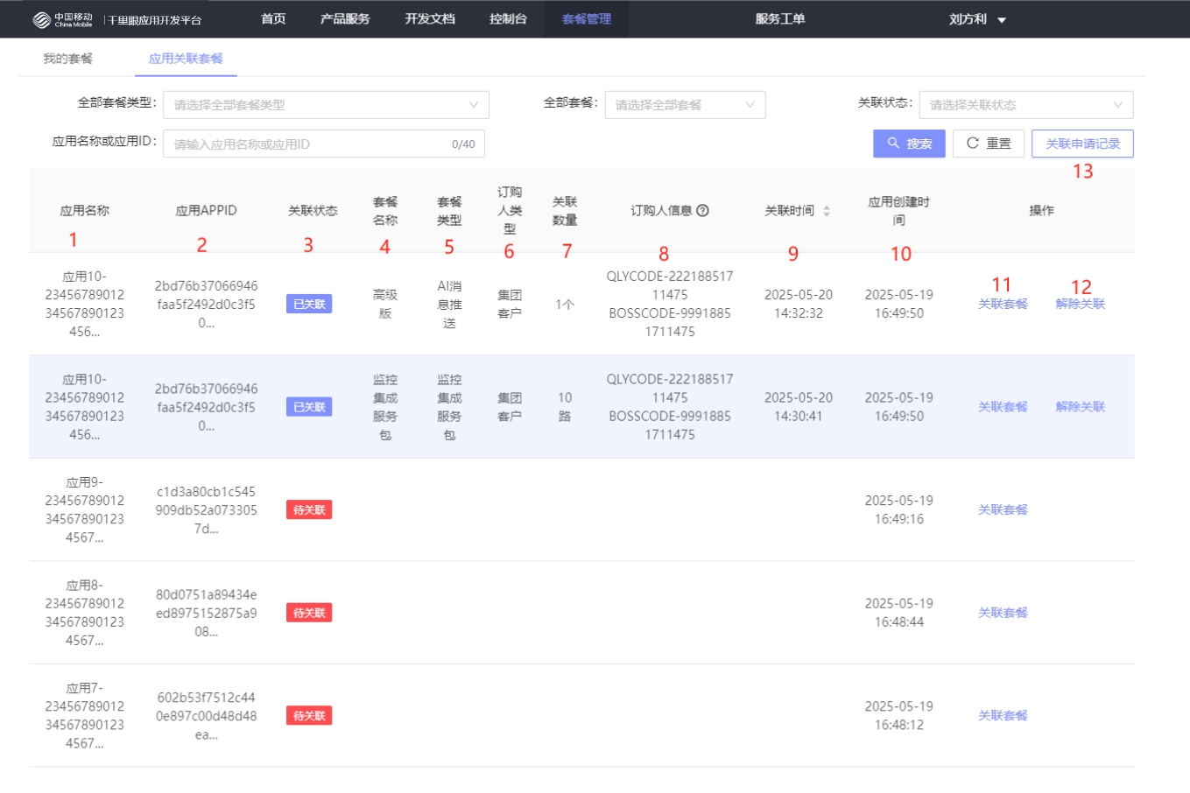
Task: Click the 待关联 badge in the 应用7 row
Action: [x=309, y=716]
